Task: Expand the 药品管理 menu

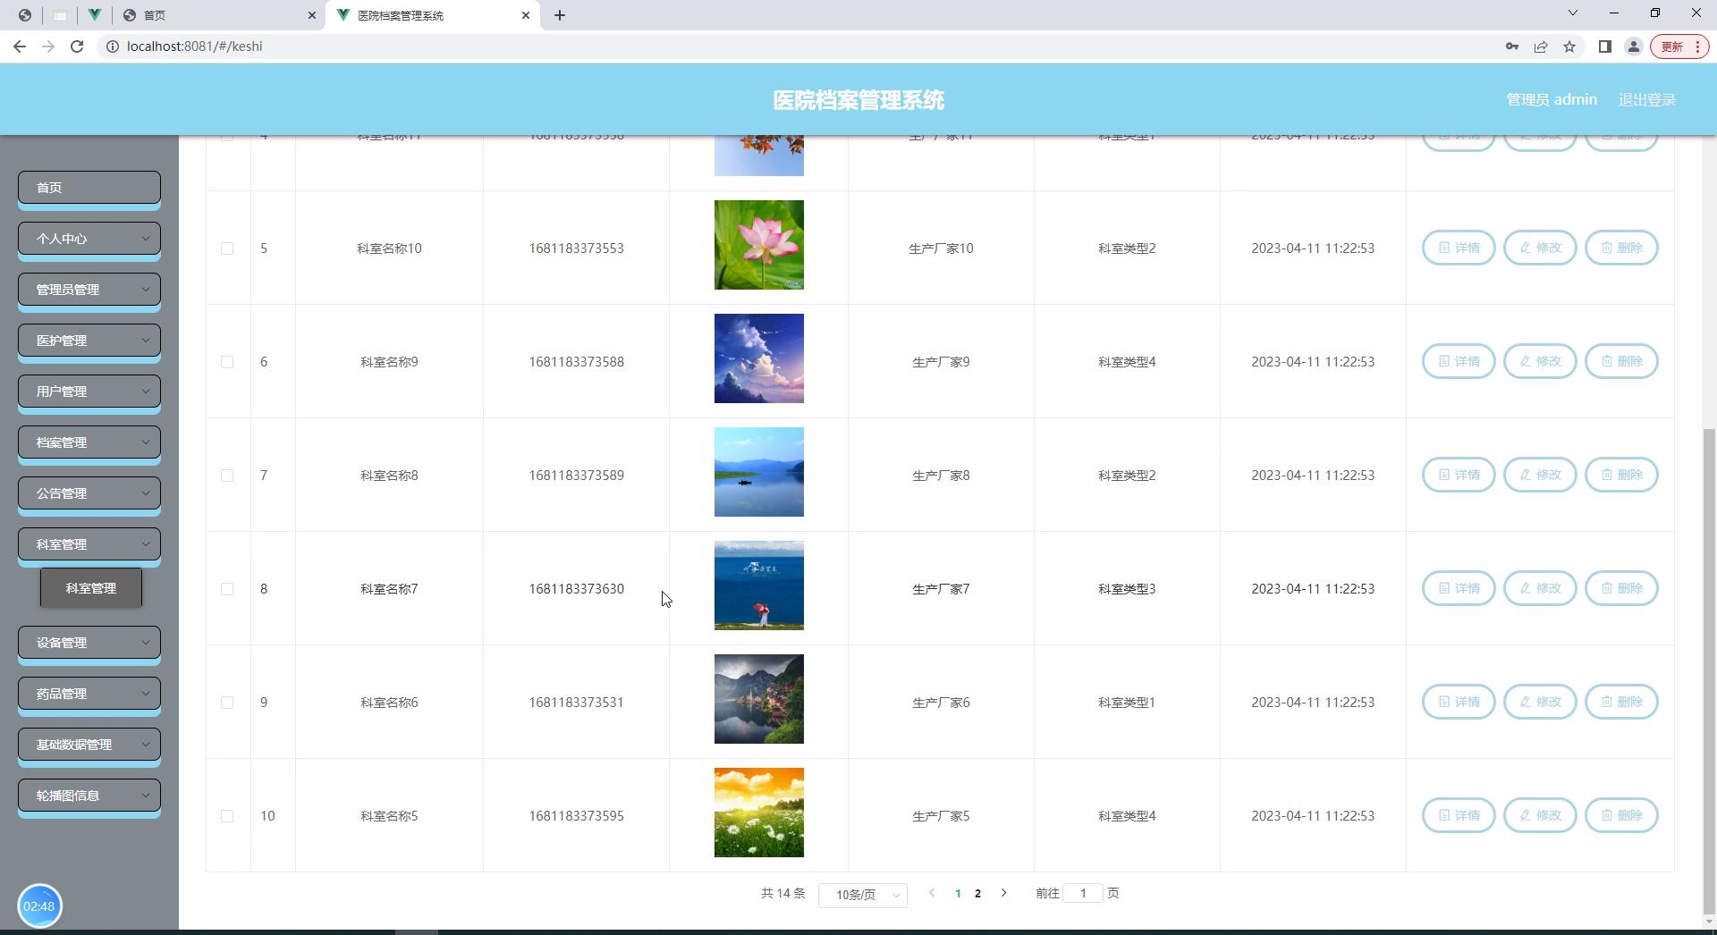Action: (x=89, y=694)
